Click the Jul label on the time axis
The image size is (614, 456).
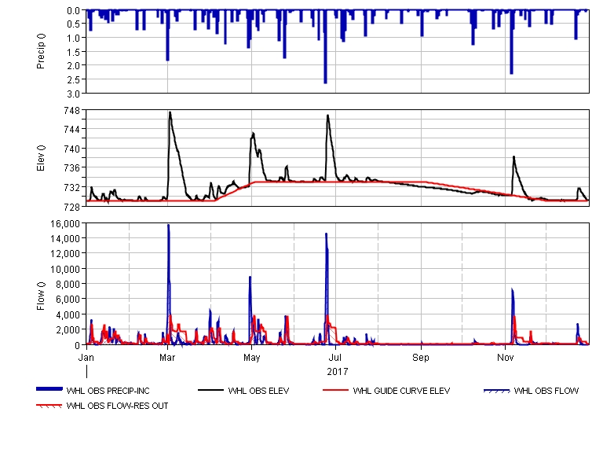click(x=335, y=357)
